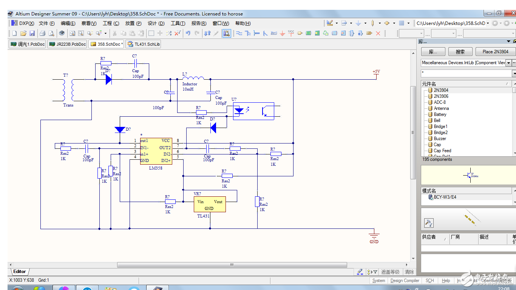Click the cut scissors icon
This screenshot has height=290, width=516.
(x=114, y=33)
